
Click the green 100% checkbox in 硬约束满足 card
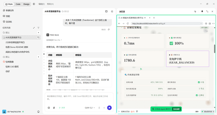point(171,43)
